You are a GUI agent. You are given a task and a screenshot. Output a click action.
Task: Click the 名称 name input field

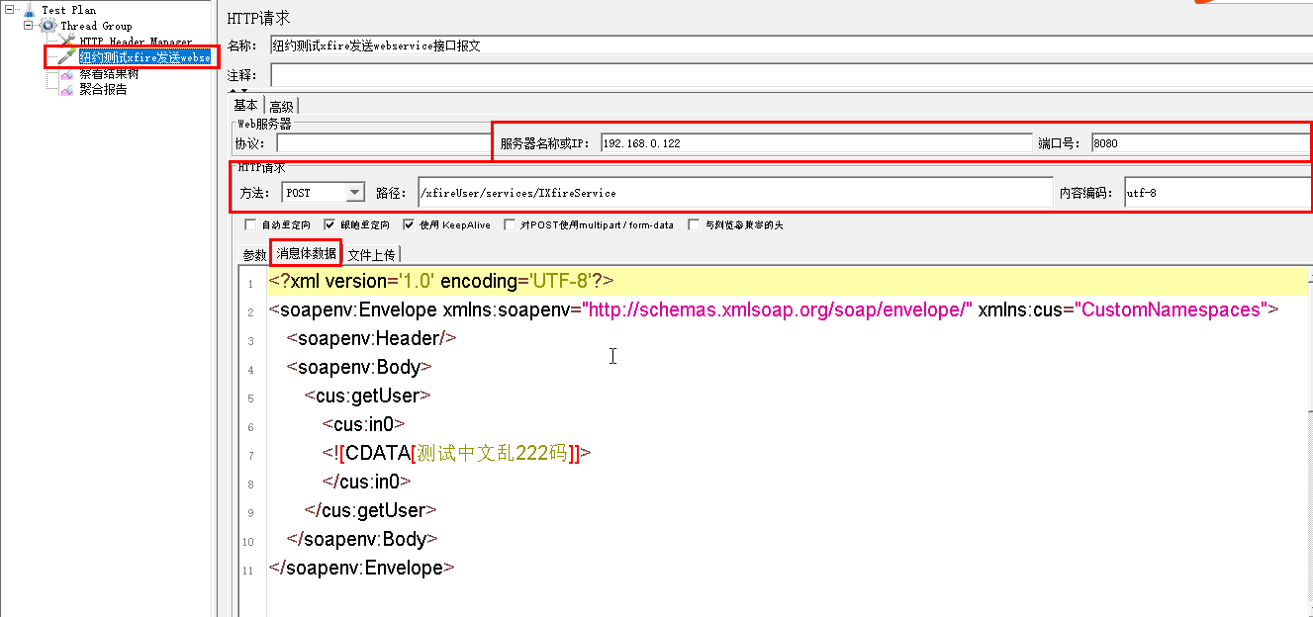(x=791, y=45)
